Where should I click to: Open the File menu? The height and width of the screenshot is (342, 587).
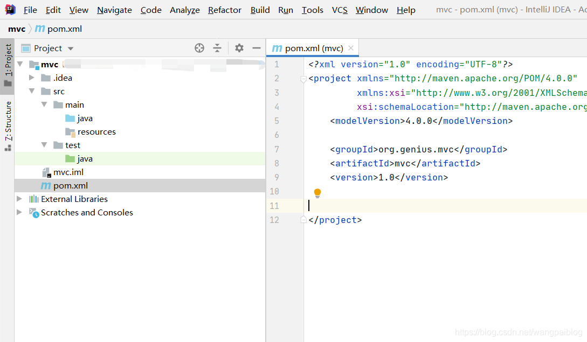point(30,10)
